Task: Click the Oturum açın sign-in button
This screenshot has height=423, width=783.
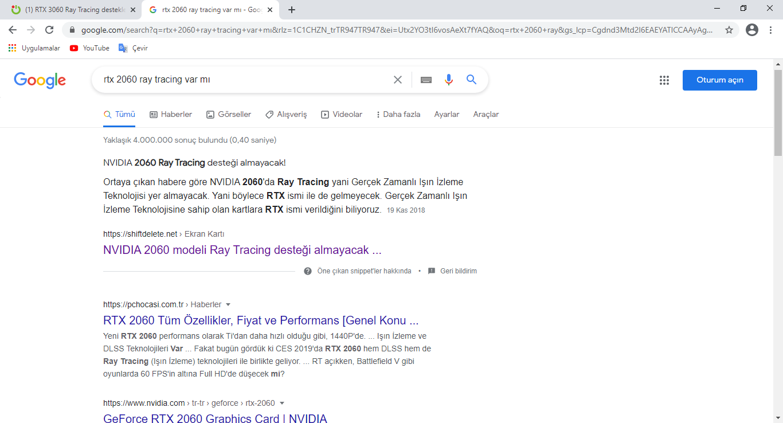Action: click(720, 80)
